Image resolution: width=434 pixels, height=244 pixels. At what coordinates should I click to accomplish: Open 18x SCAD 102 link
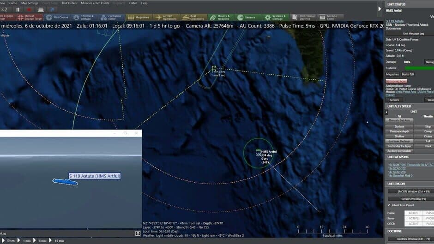(397, 168)
